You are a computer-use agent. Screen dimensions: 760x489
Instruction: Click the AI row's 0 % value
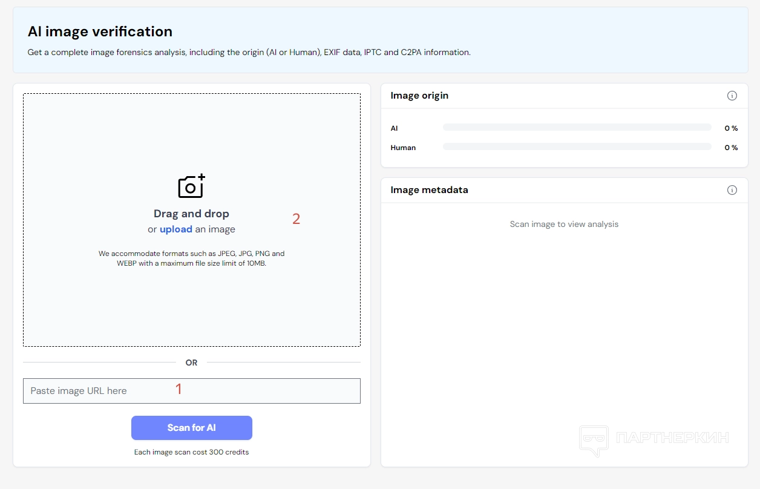point(731,128)
